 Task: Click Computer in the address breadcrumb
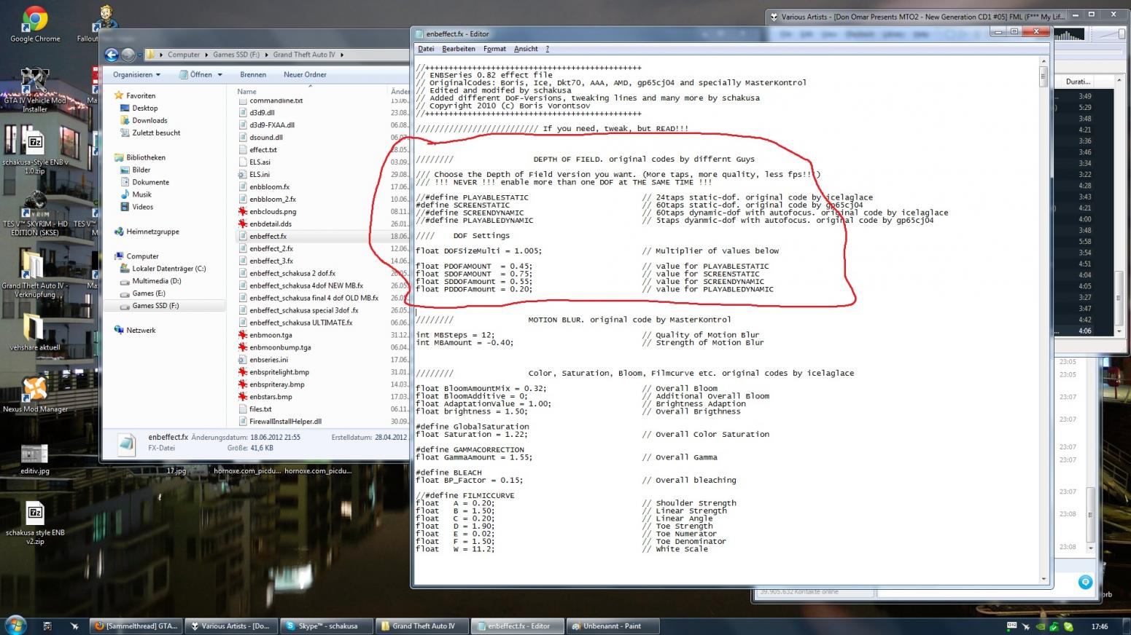pos(184,55)
